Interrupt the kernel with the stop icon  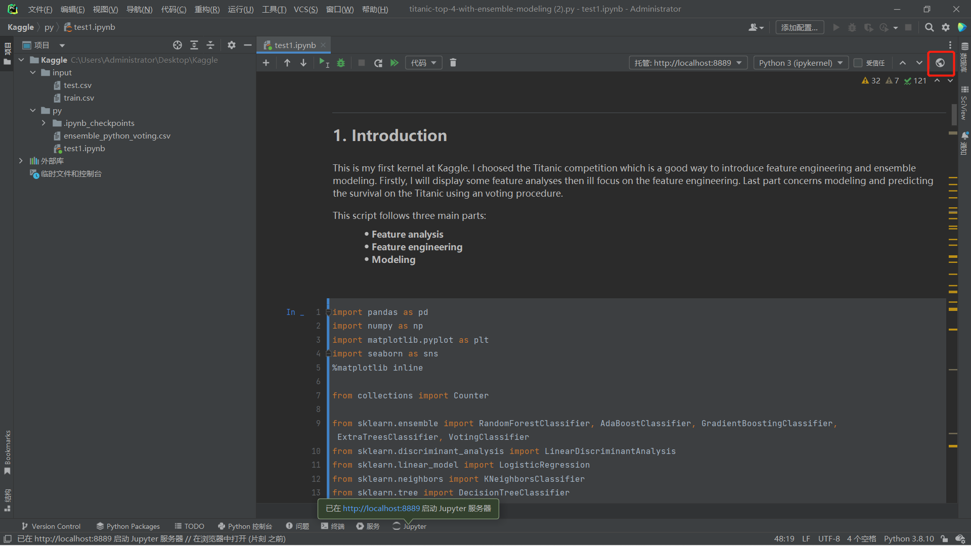click(362, 63)
